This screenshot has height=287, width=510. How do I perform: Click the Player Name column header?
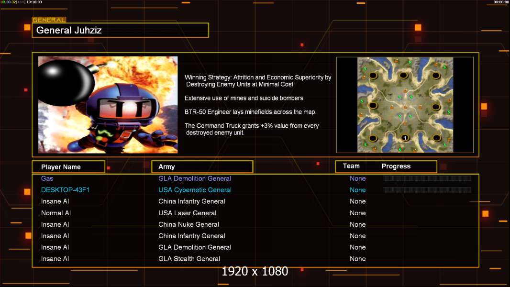(68, 167)
